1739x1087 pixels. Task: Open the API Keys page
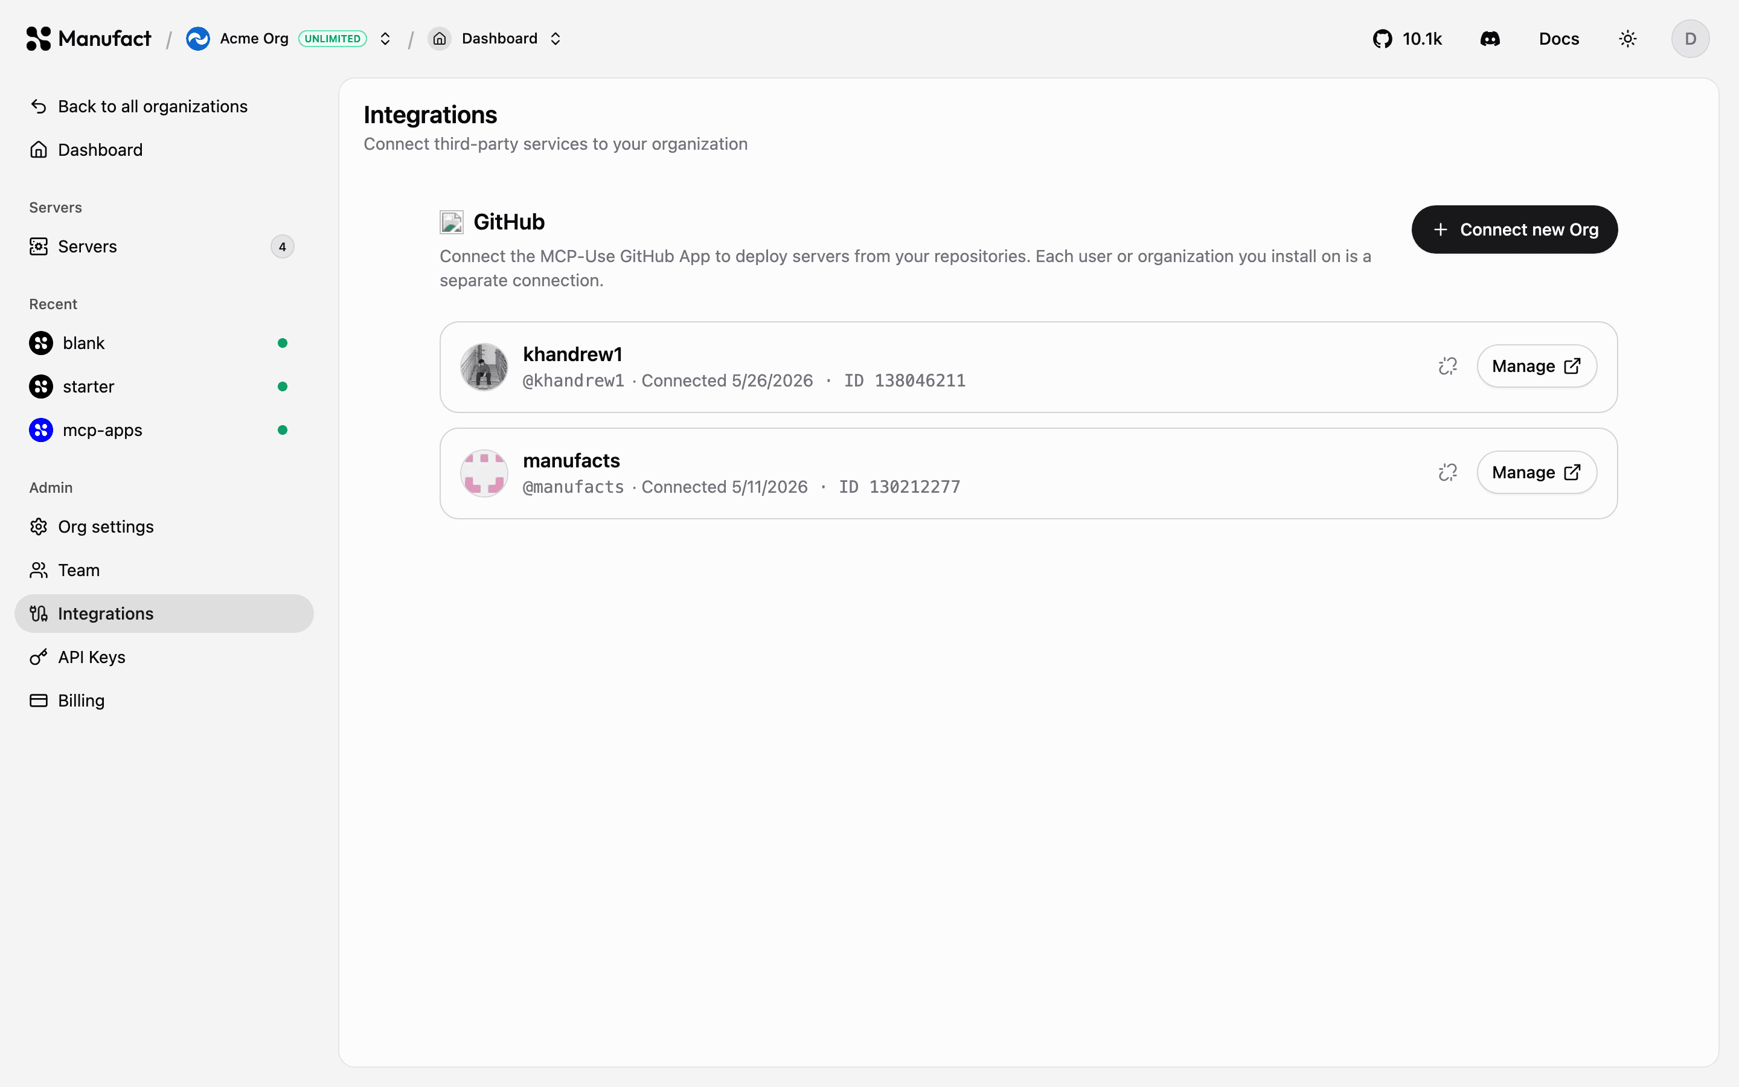pyautogui.click(x=164, y=657)
